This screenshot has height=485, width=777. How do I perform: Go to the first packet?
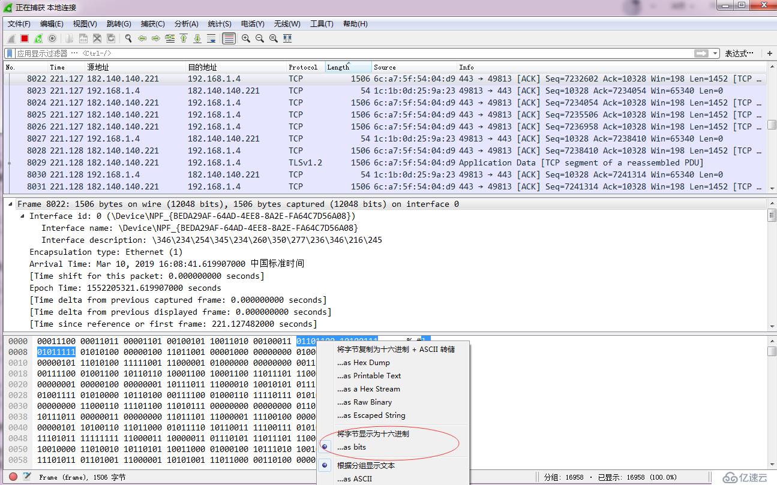click(184, 38)
